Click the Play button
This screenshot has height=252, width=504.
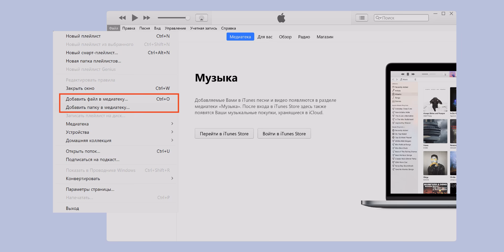pyautogui.click(x=135, y=18)
